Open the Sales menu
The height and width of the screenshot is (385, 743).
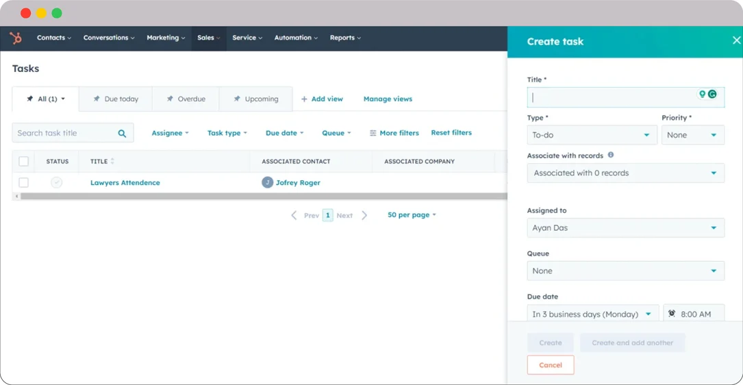click(x=209, y=38)
